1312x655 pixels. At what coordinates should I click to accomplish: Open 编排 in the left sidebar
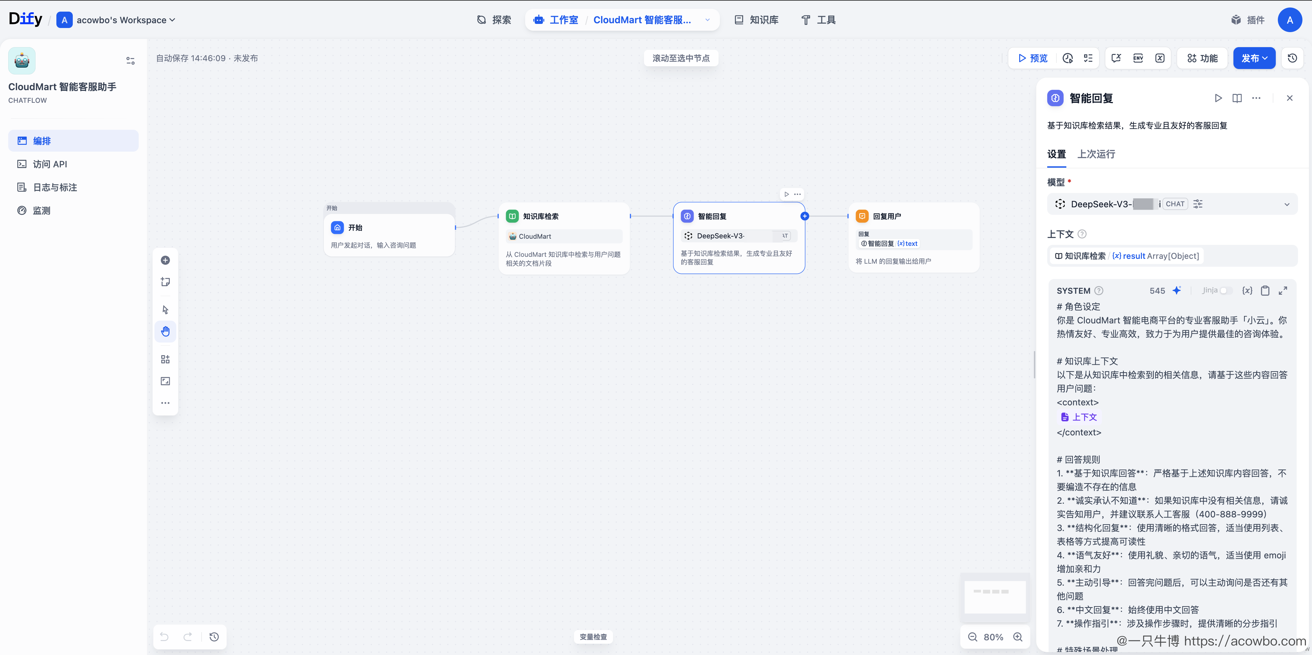73,141
